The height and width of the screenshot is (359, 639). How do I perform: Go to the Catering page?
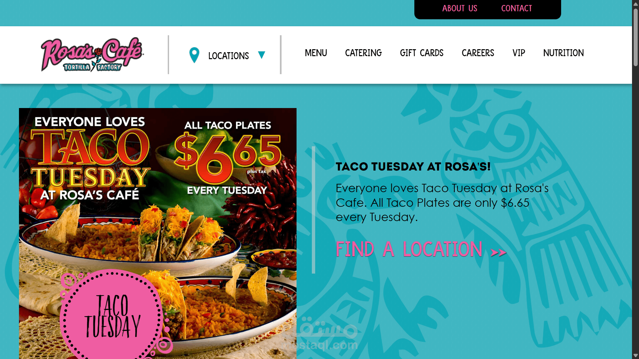pos(363,53)
